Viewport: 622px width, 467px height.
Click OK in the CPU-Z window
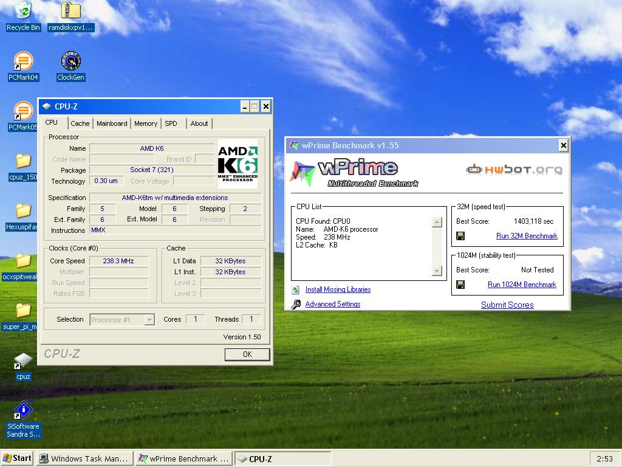(247, 355)
